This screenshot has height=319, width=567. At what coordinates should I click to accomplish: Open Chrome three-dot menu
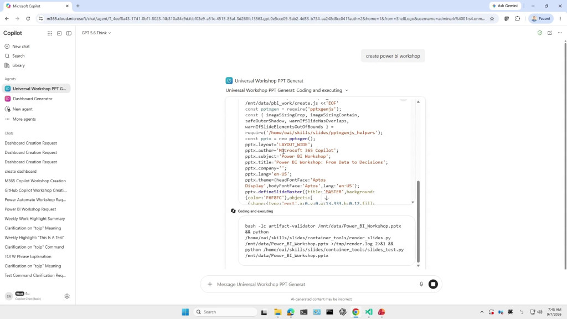(x=560, y=18)
